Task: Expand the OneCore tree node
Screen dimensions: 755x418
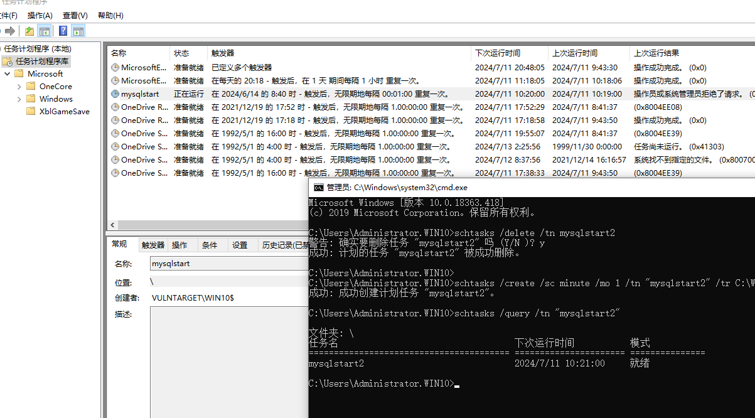Action: pos(19,86)
